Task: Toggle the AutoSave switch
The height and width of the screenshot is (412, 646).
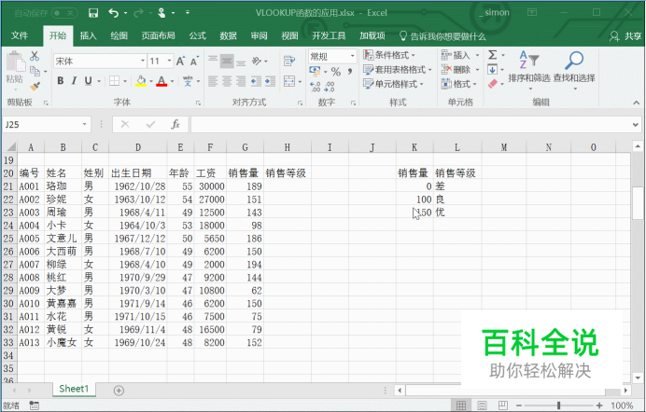Action: click(x=64, y=13)
